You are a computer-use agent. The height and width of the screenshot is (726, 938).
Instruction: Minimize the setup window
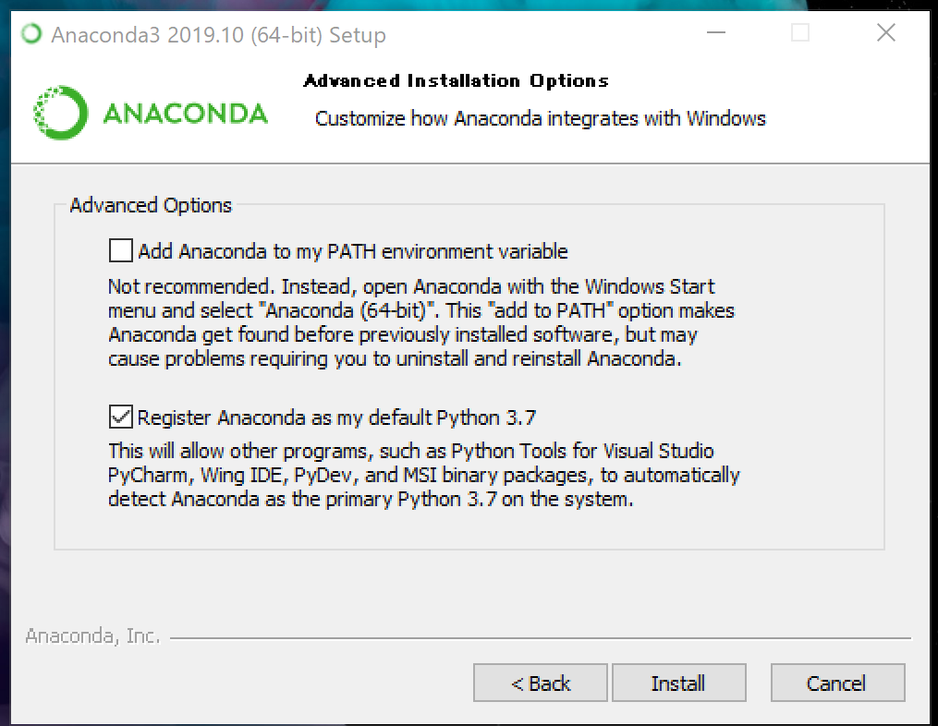click(x=715, y=32)
